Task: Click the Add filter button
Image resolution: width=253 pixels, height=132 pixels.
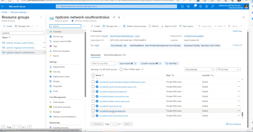Action: click(x=171, y=64)
